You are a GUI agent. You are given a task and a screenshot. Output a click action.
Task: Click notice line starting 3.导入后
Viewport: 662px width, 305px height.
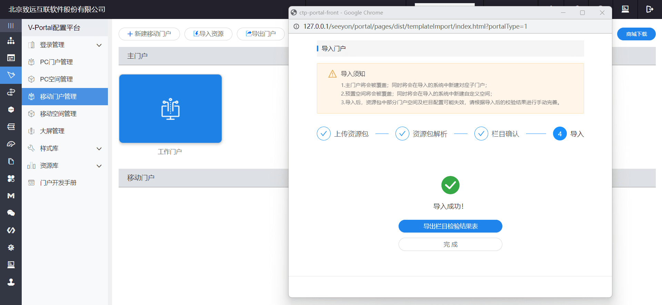451,102
